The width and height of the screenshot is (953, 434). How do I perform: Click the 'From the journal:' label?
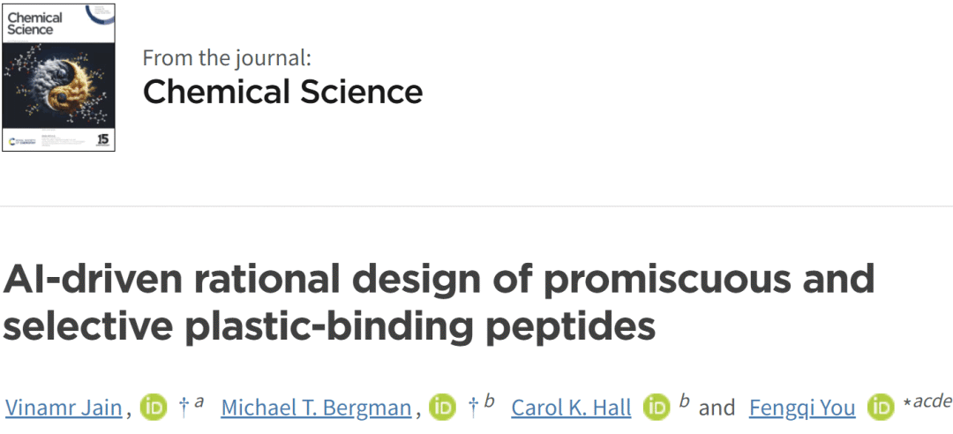click(227, 58)
